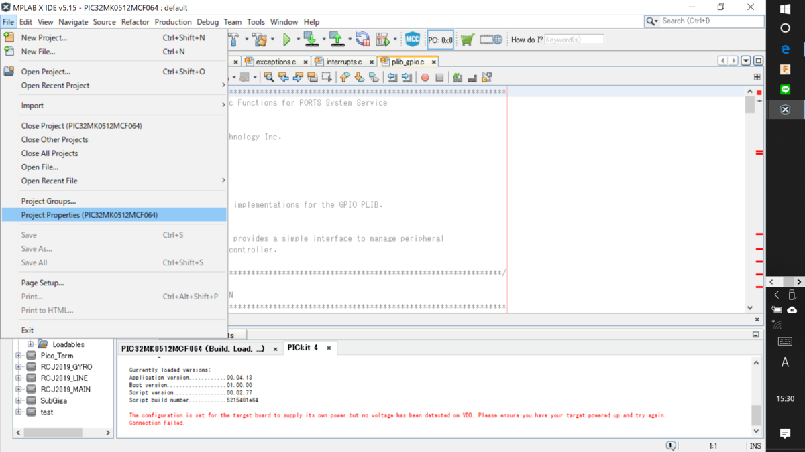This screenshot has width=805, height=452.
Task: Open Microsoft Edge from the taskbar
Action: 786,50
